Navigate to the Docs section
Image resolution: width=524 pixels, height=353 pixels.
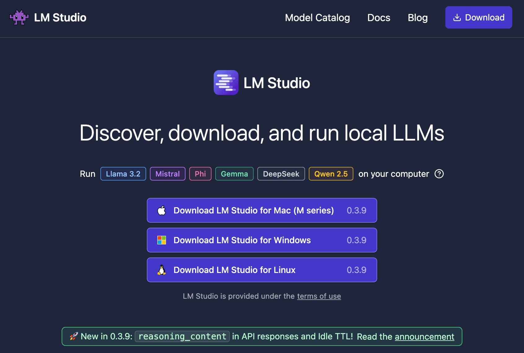pos(378,18)
